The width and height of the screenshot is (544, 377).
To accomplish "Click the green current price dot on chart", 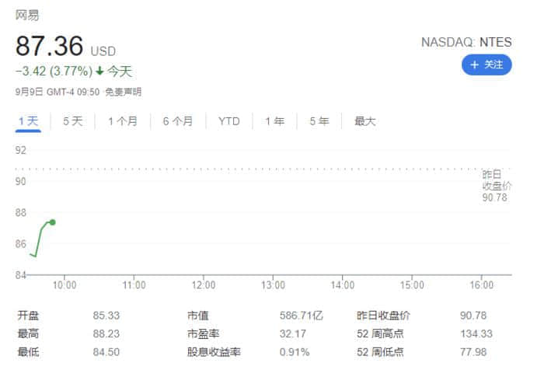I will 52,222.
